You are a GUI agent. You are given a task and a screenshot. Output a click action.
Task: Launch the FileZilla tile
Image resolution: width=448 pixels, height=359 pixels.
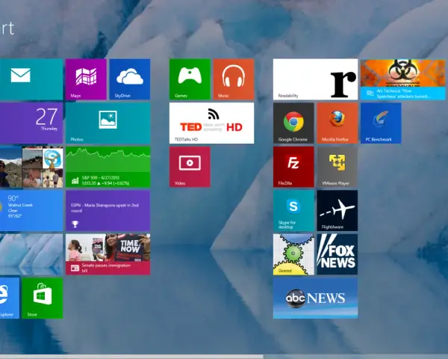(x=293, y=167)
